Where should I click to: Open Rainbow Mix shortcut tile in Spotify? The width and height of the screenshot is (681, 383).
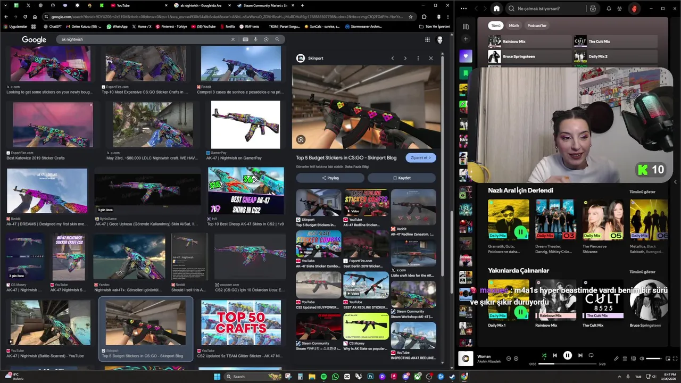click(529, 41)
